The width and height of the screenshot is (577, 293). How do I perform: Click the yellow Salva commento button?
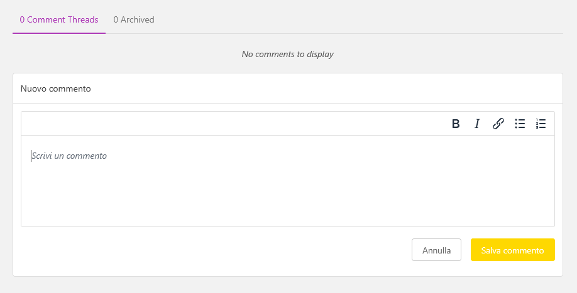[513, 250]
